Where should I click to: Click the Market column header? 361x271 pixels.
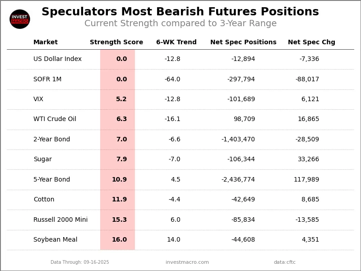(x=46, y=42)
